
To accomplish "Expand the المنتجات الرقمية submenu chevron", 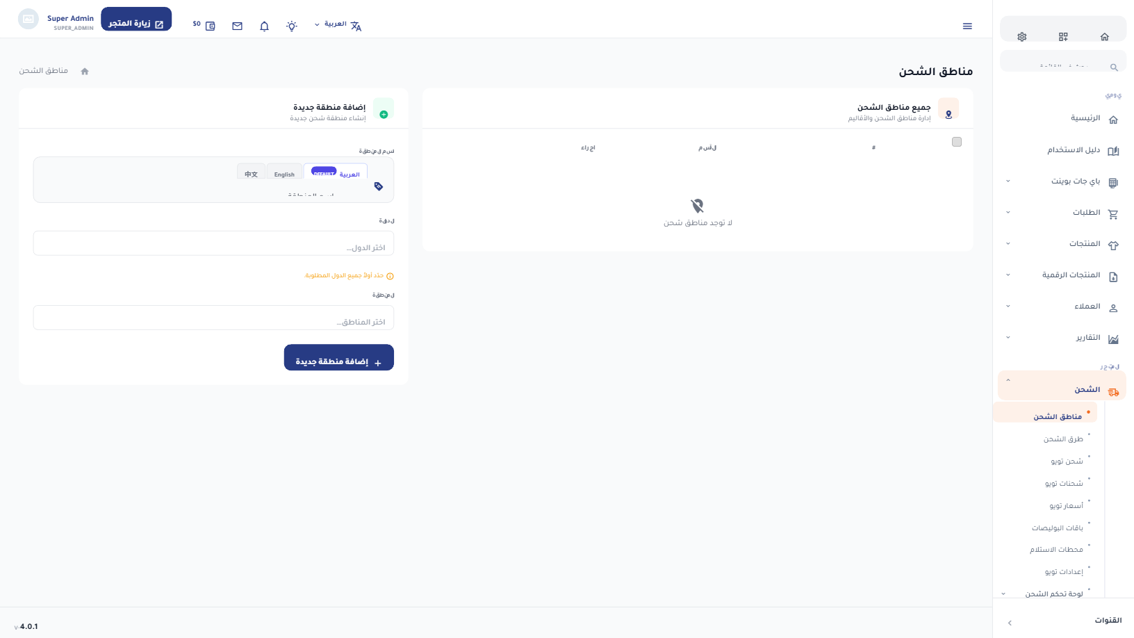I will coord(1008,275).
